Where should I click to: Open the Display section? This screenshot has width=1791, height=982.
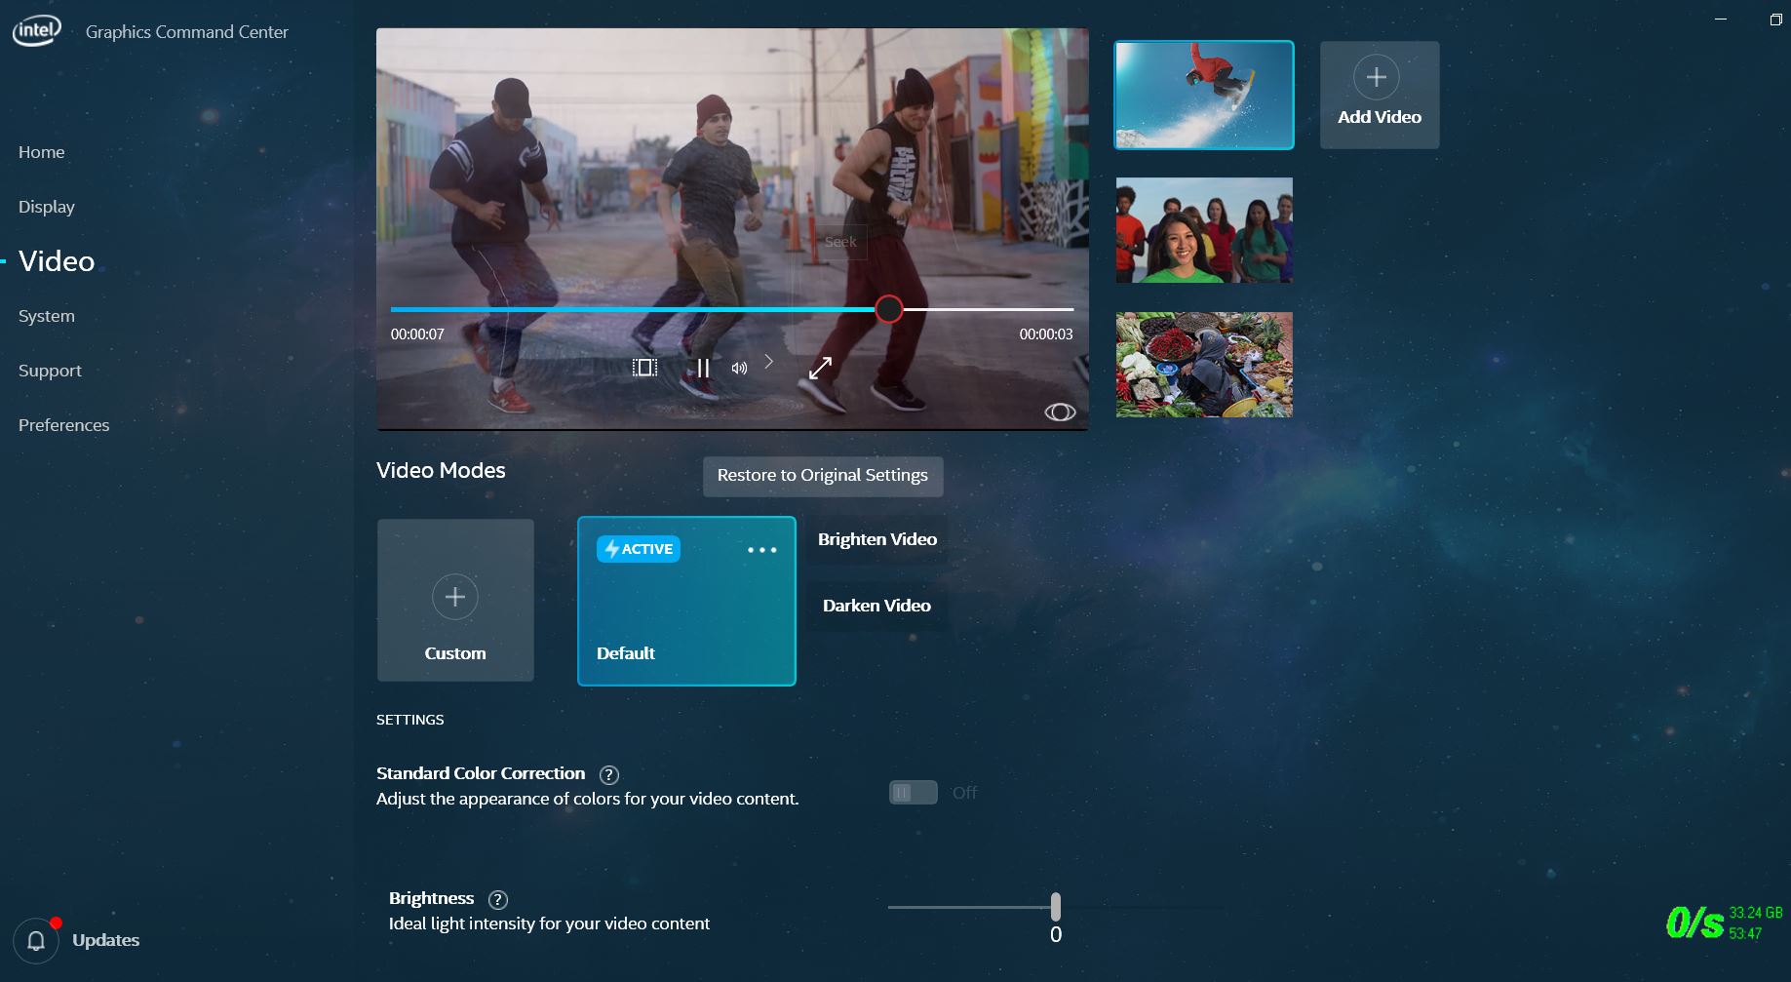coord(47,207)
